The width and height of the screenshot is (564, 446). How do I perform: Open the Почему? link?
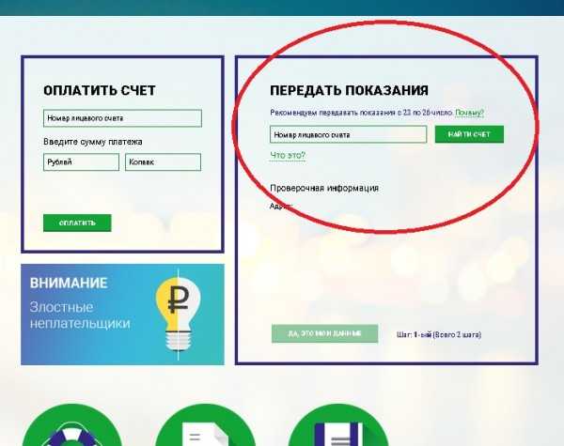point(469,113)
